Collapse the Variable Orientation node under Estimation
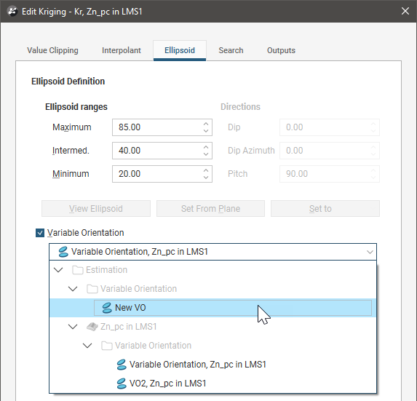 click(x=73, y=289)
